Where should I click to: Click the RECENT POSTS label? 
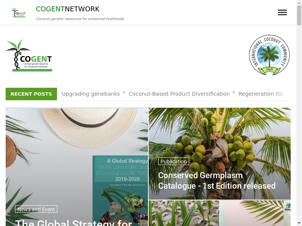pos(31,94)
